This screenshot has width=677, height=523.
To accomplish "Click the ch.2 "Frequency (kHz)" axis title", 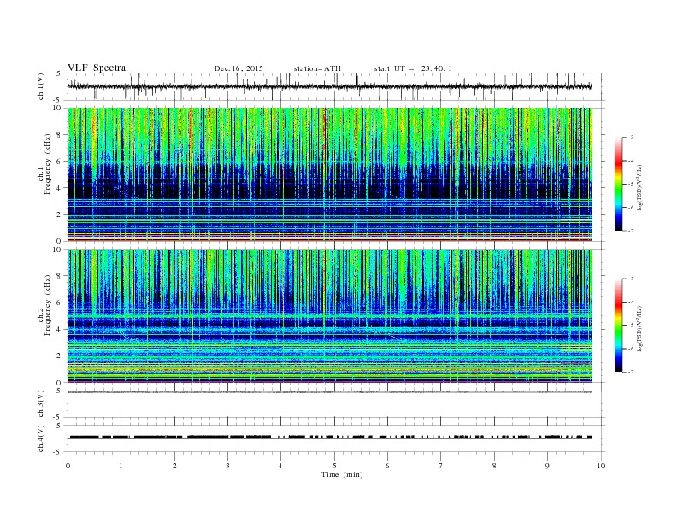I will tap(48, 304).
